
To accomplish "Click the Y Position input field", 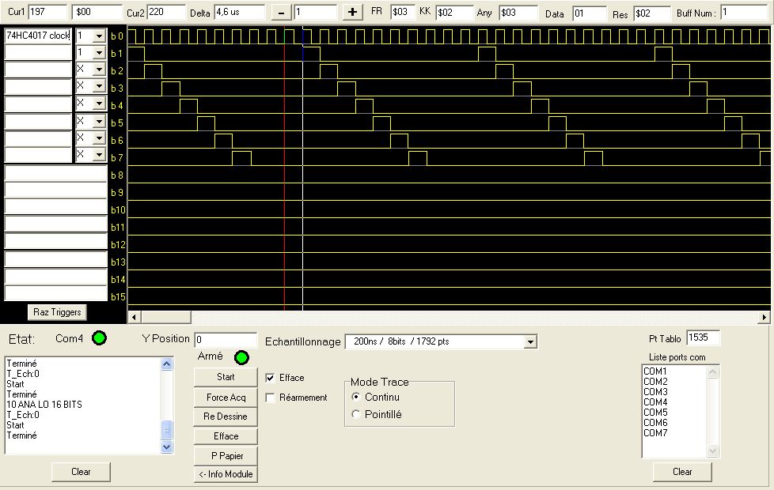I will pos(226,339).
